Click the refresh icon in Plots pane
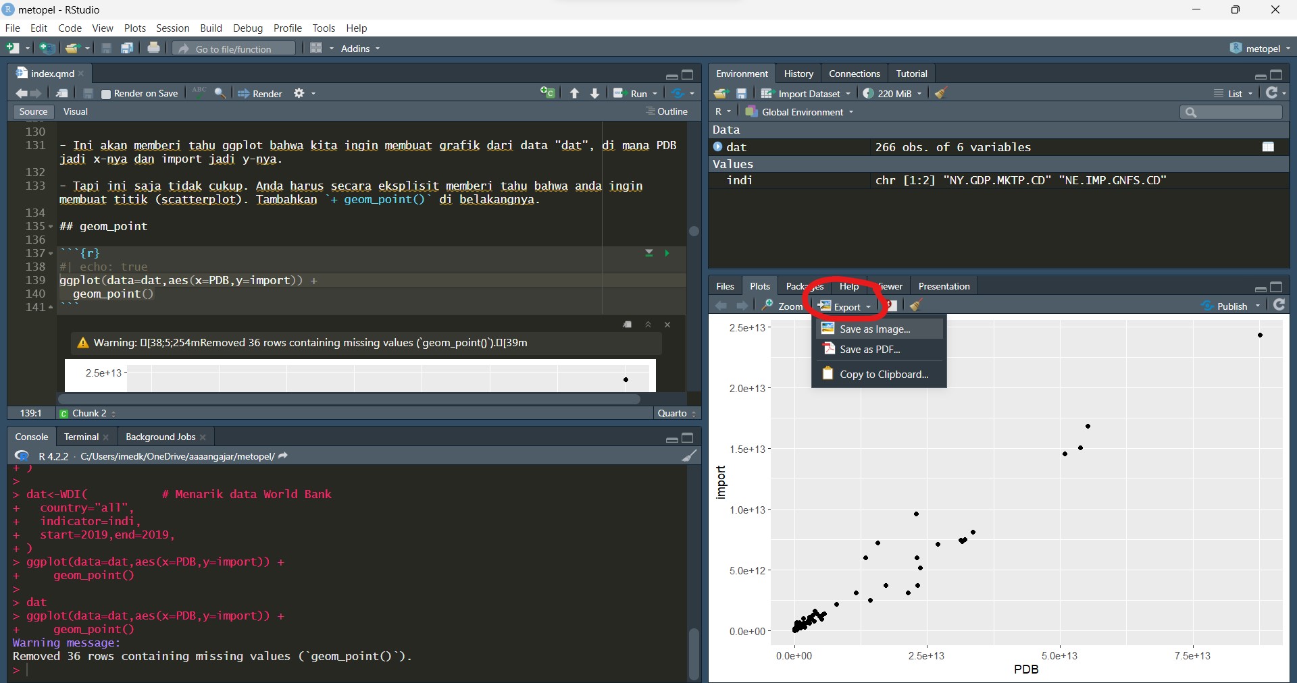 tap(1279, 306)
